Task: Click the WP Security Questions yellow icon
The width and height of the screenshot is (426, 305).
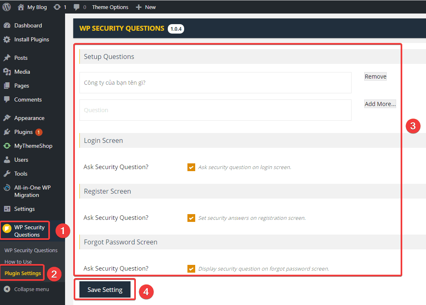Action: (7, 228)
